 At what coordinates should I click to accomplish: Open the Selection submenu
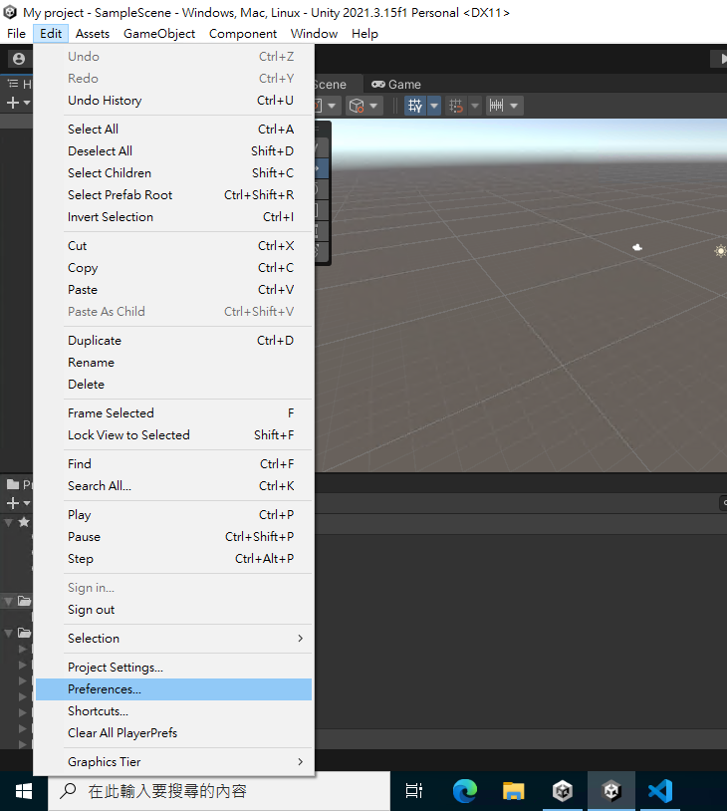coord(173,639)
